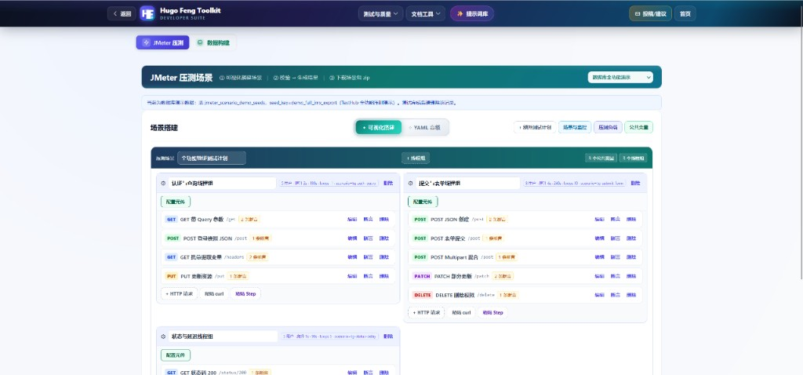Open the 提示词库 sparkle button

tap(471, 14)
